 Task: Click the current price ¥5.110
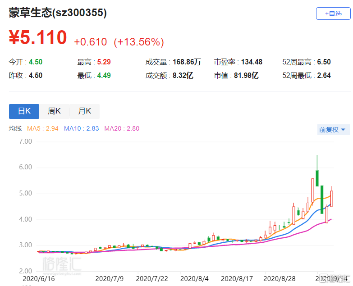click(38, 37)
